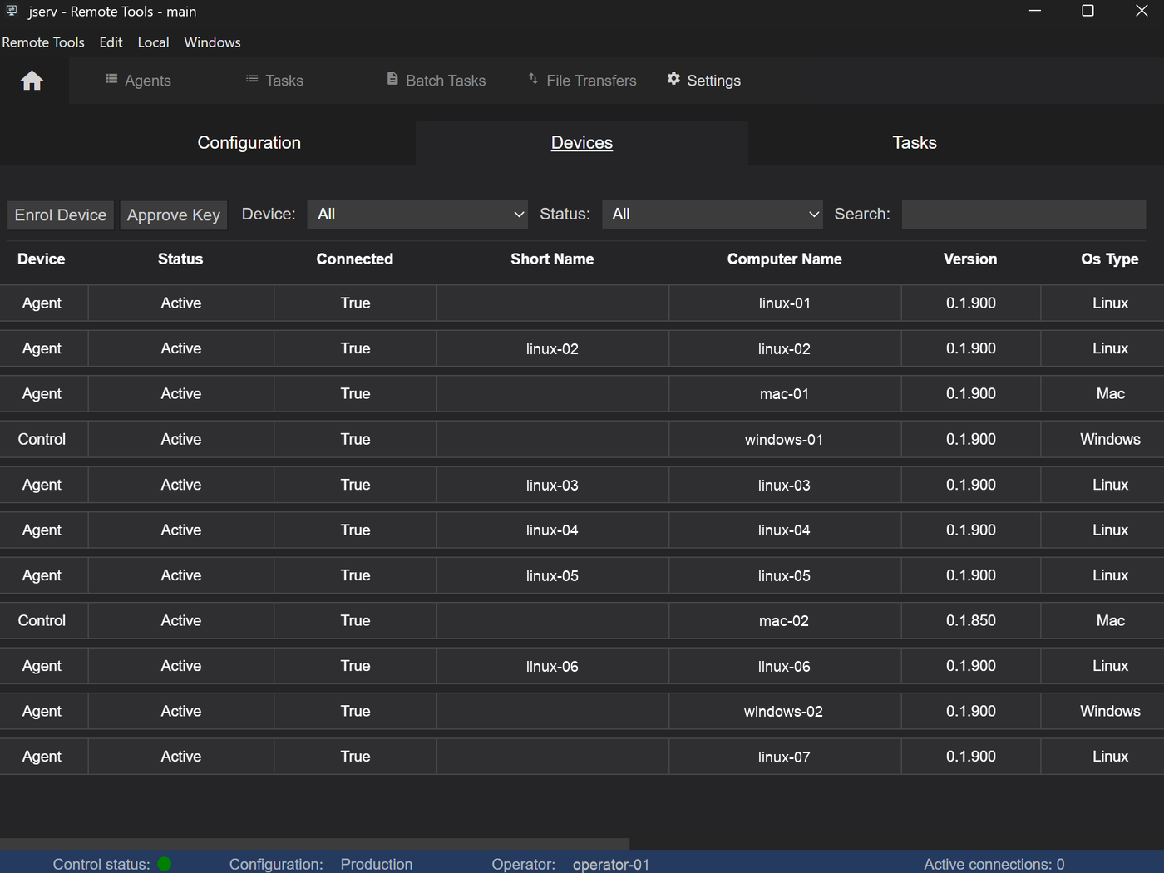Open the Status filter dropdown
This screenshot has width=1164, height=873.
[x=713, y=215]
